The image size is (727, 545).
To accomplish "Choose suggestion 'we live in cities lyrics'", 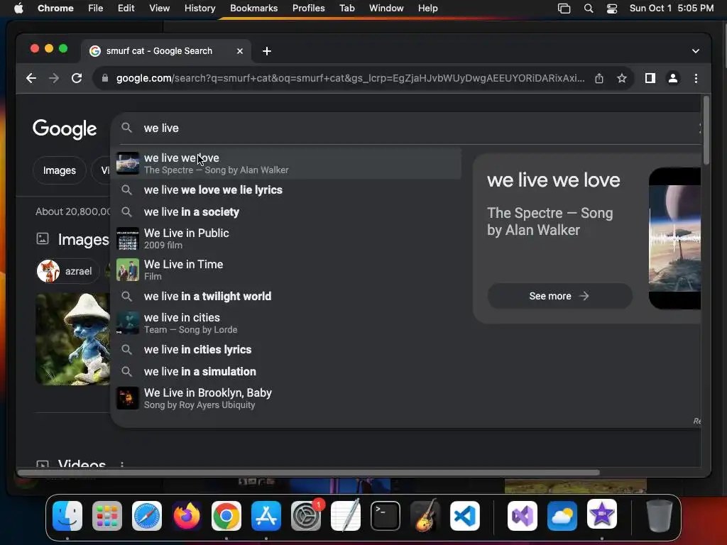I will [x=288, y=349].
